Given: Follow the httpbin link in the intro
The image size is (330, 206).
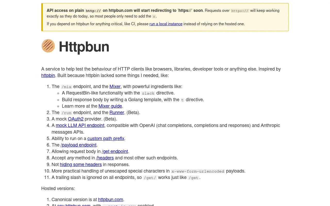Looking at the screenshot, I should coord(48,75).
